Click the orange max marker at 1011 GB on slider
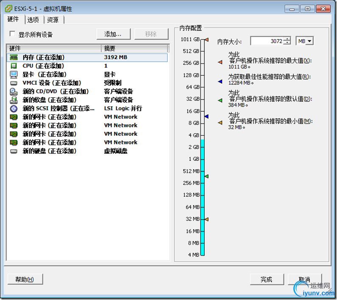This screenshot has width=337, height=300. [206, 40]
